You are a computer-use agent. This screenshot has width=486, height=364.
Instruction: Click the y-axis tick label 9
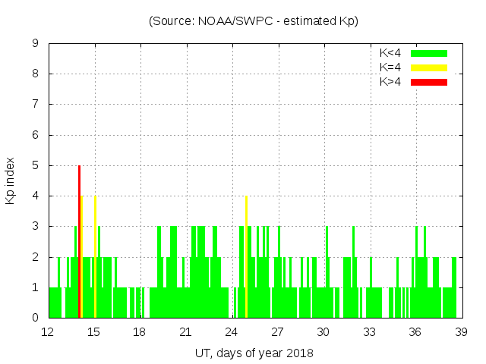(x=35, y=44)
